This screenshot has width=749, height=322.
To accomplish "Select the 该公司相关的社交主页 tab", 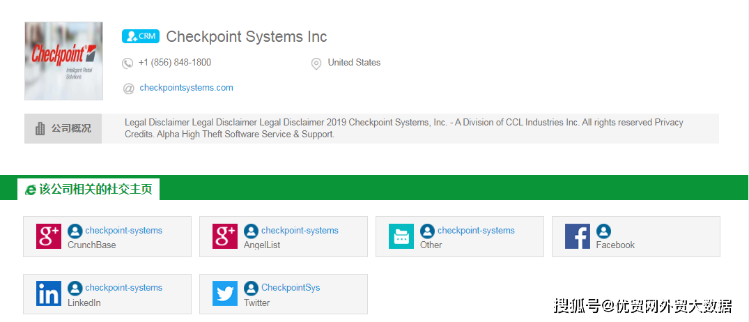I will [88, 189].
